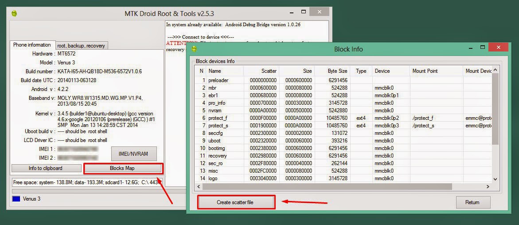Click the Byte Size column header
The image size is (519, 225).
coord(332,71)
